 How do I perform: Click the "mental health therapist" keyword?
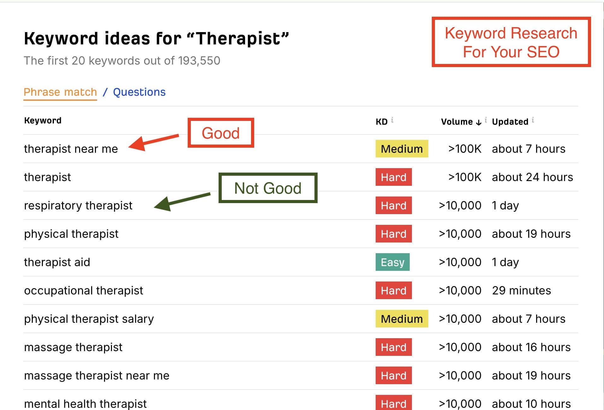click(85, 403)
